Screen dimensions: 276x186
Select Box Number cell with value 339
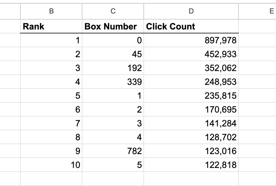pos(113,82)
